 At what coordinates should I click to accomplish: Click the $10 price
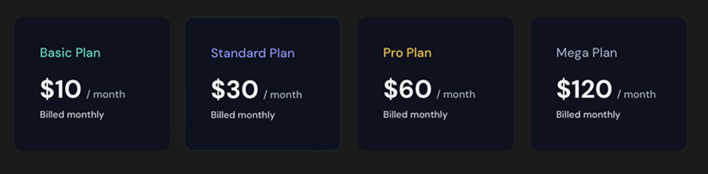[x=61, y=89]
